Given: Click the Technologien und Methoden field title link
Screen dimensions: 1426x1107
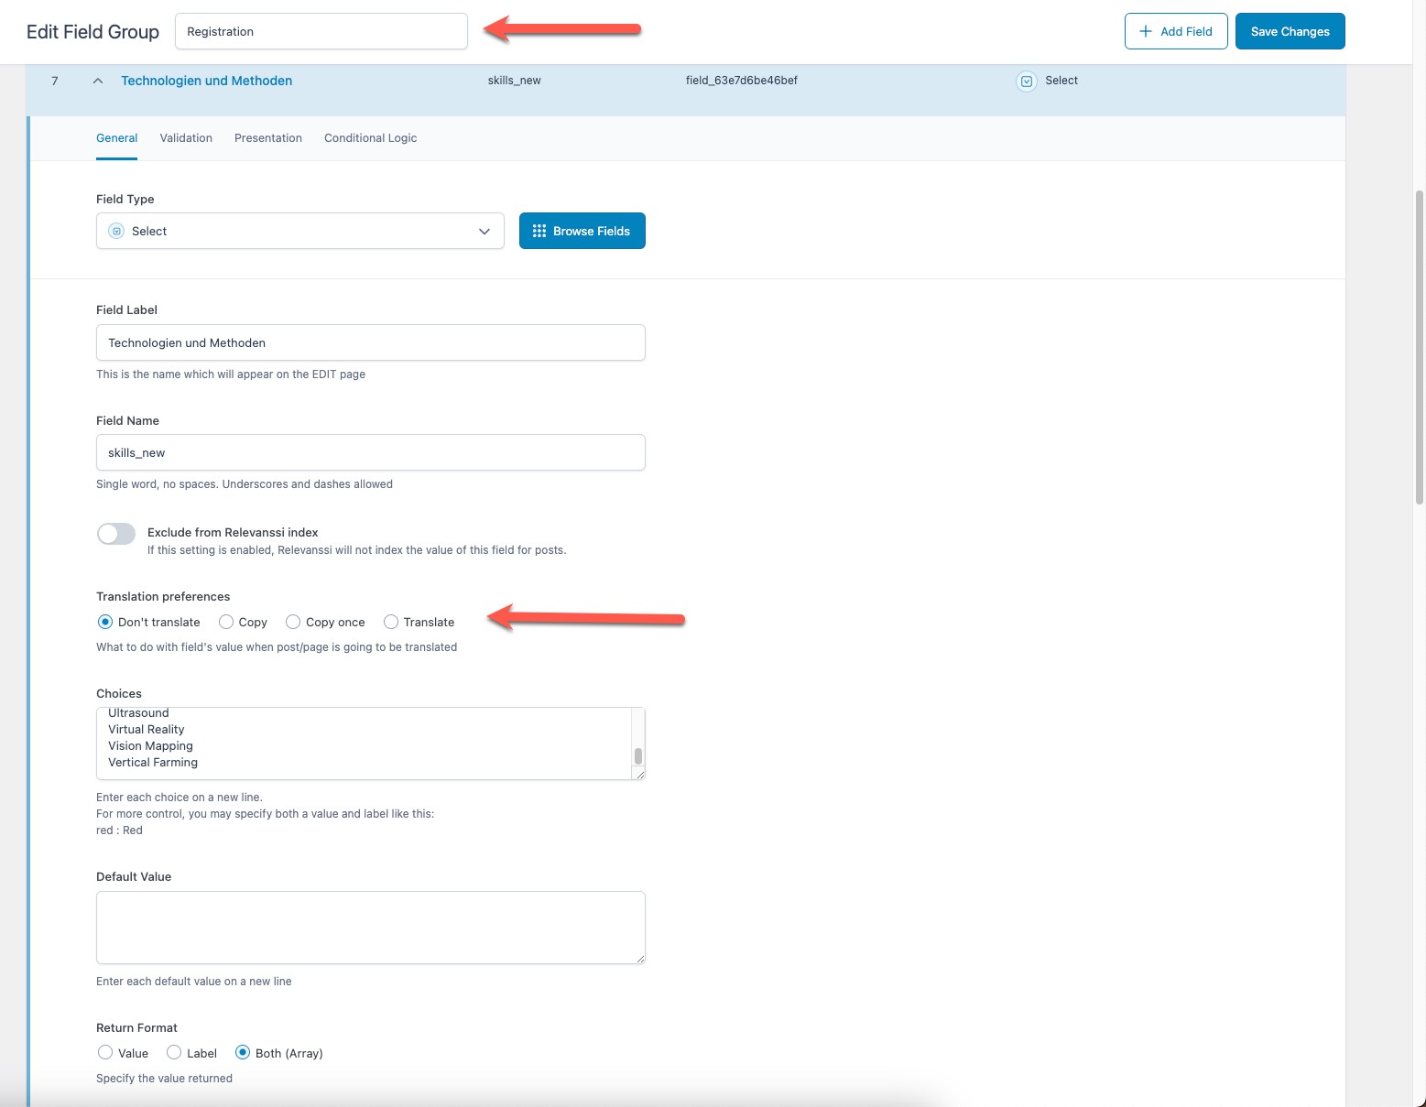Looking at the screenshot, I should [x=206, y=81].
